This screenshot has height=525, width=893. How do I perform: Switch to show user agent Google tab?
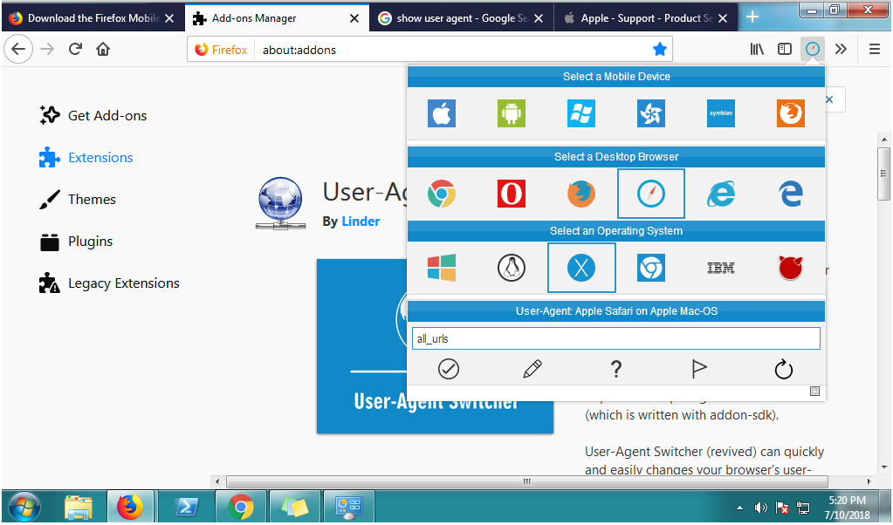tap(461, 18)
